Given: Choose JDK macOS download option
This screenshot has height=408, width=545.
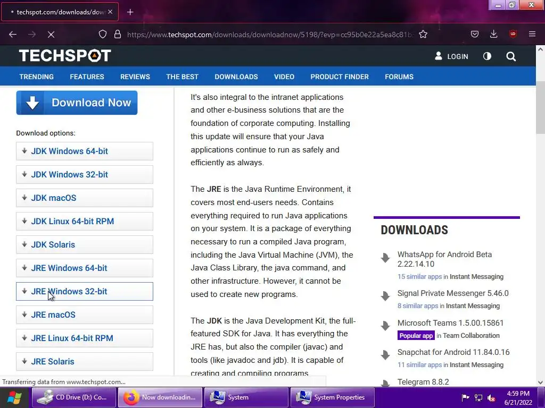Looking at the screenshot, I should coord(85,198).
